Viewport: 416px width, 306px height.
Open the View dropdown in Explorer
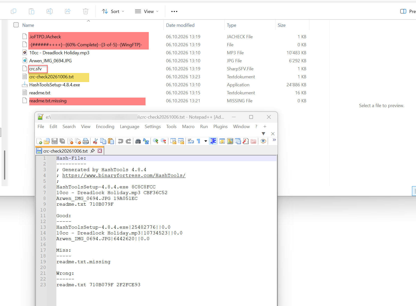point(147,11)
